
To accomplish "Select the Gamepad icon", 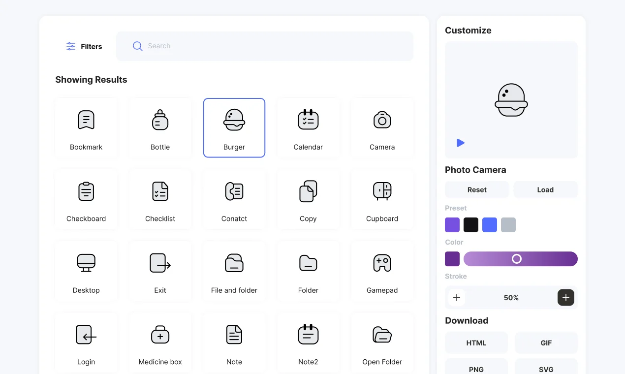I will point(382,271).
